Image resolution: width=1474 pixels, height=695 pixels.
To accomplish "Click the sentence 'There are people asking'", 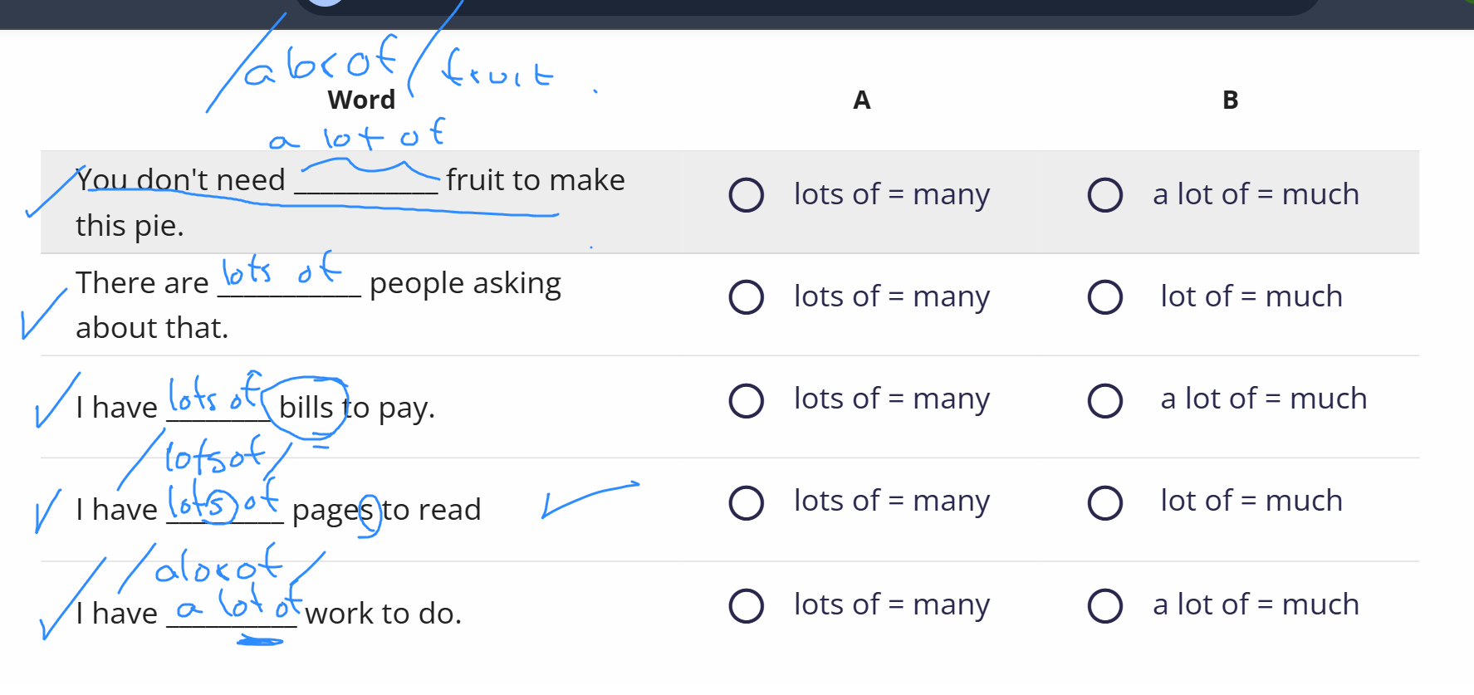I will coord(318,305).
